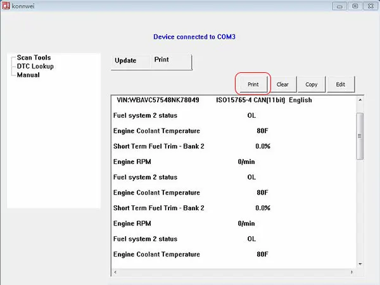Click the first 80F temperature value

[262, 131]
